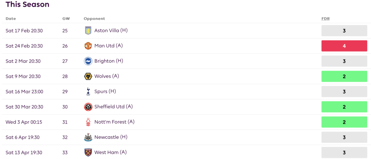The image size is (371, 159).
Task: Click the Nott'm Forest club badge
Action: pyautogui.click(x=88, y=122)
